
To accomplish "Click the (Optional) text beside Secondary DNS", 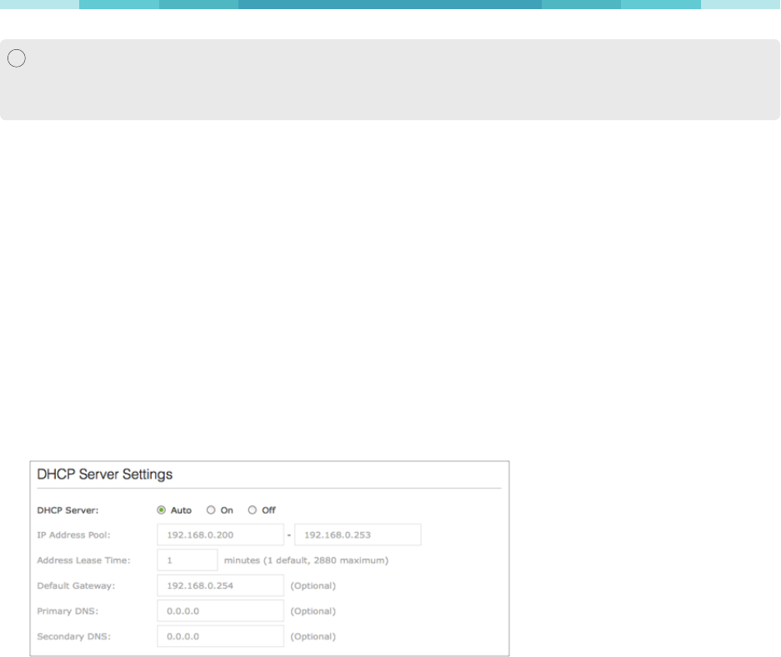I will tap(313, 637).
